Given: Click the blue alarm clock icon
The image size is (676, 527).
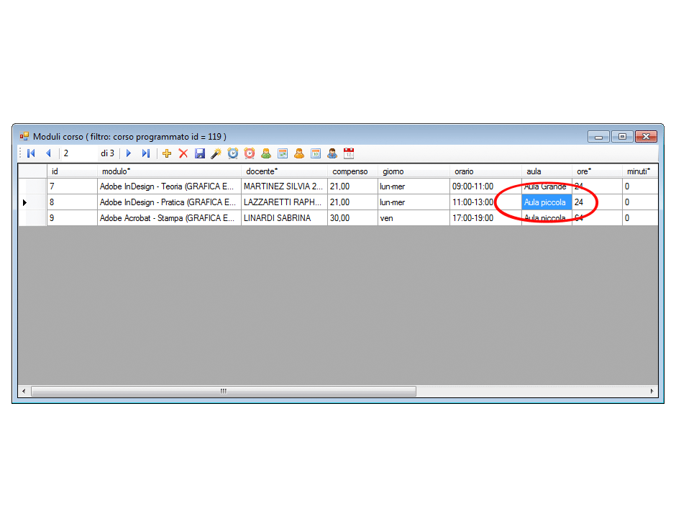Looking at the screenshot, I should click(x=233, y=153).
